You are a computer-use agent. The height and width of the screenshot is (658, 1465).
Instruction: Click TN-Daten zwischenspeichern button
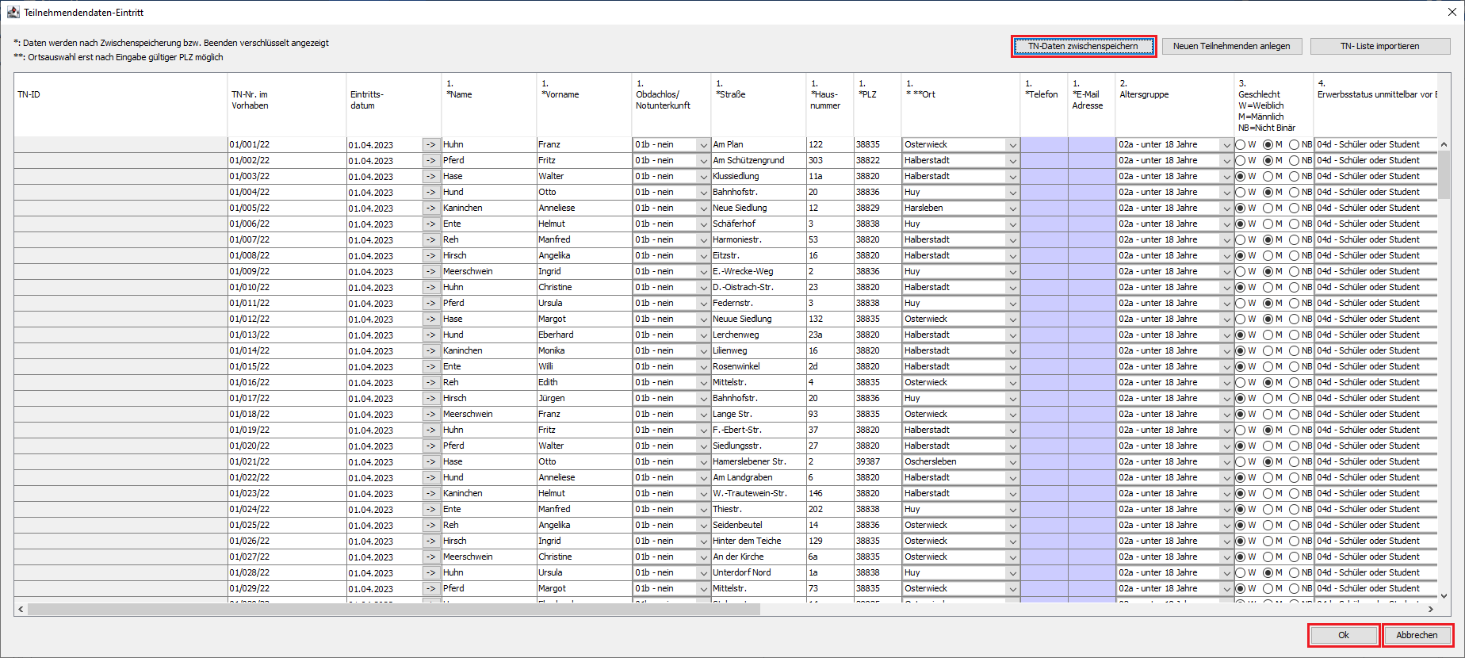click(x=1083, y=46)
